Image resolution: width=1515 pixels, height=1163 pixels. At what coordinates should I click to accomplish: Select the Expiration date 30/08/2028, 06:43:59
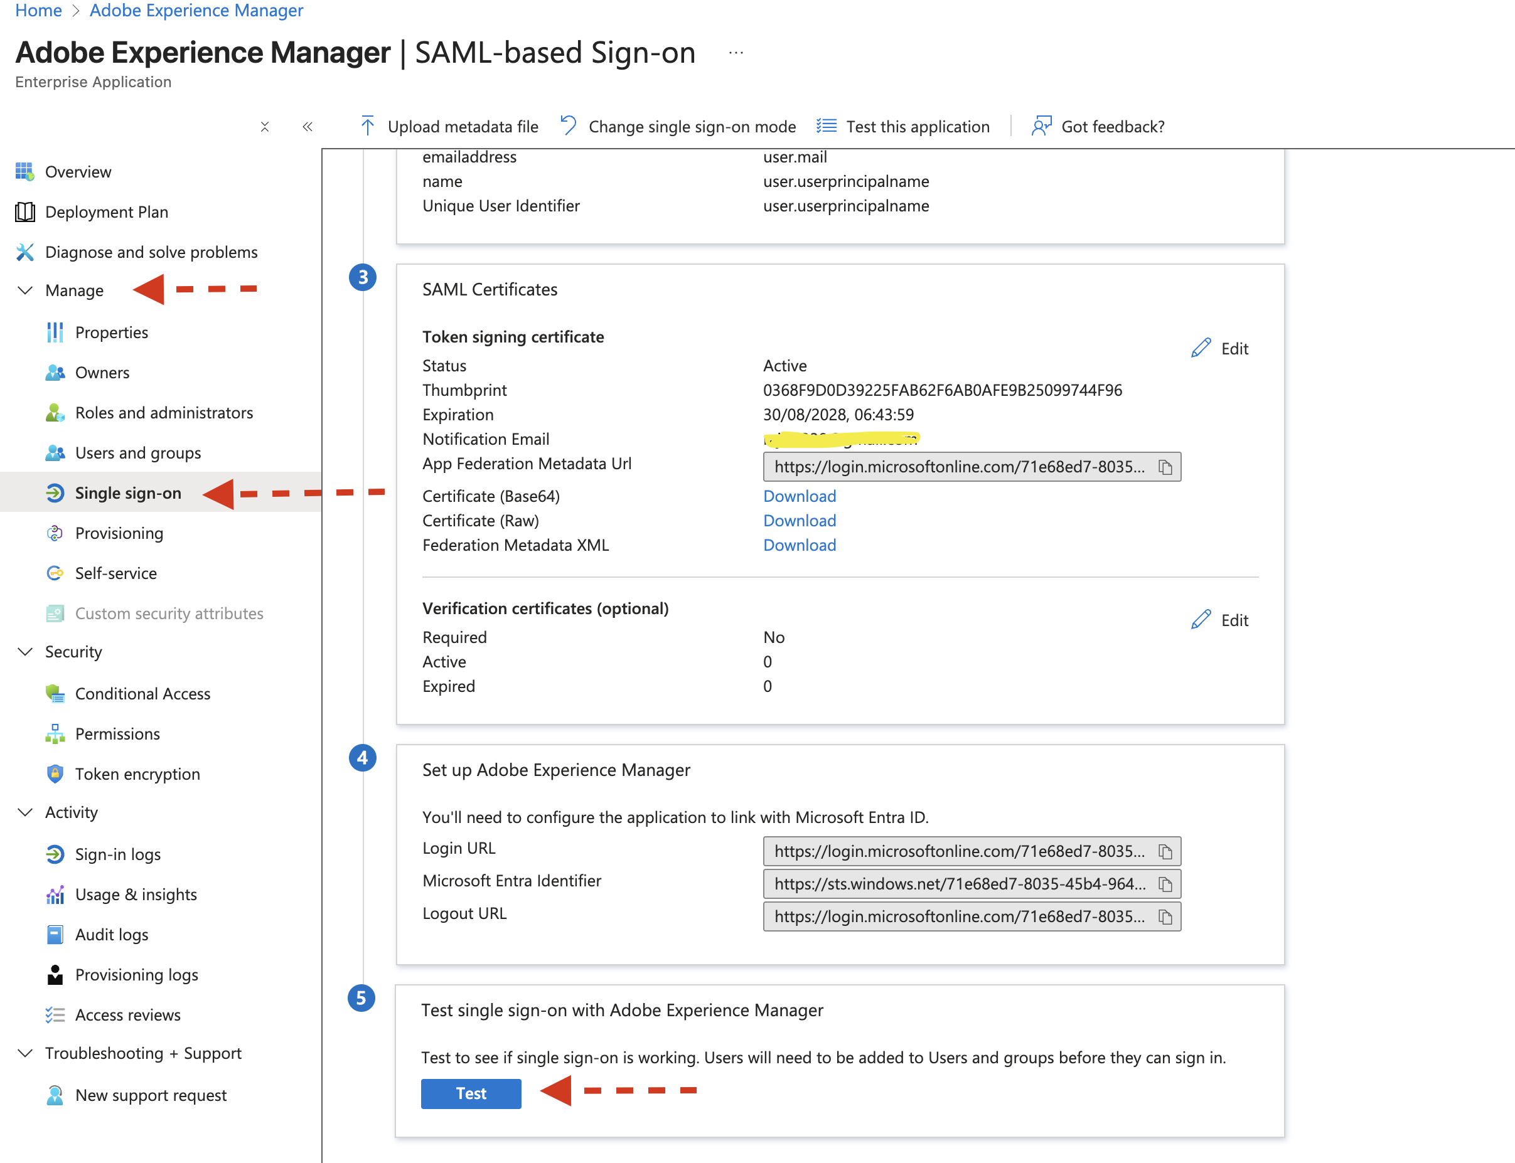click(x=838, y=415)
